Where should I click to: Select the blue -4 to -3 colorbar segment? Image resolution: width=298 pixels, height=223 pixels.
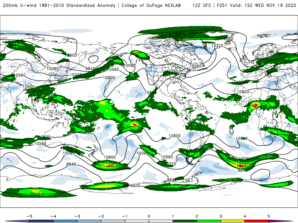65,221
